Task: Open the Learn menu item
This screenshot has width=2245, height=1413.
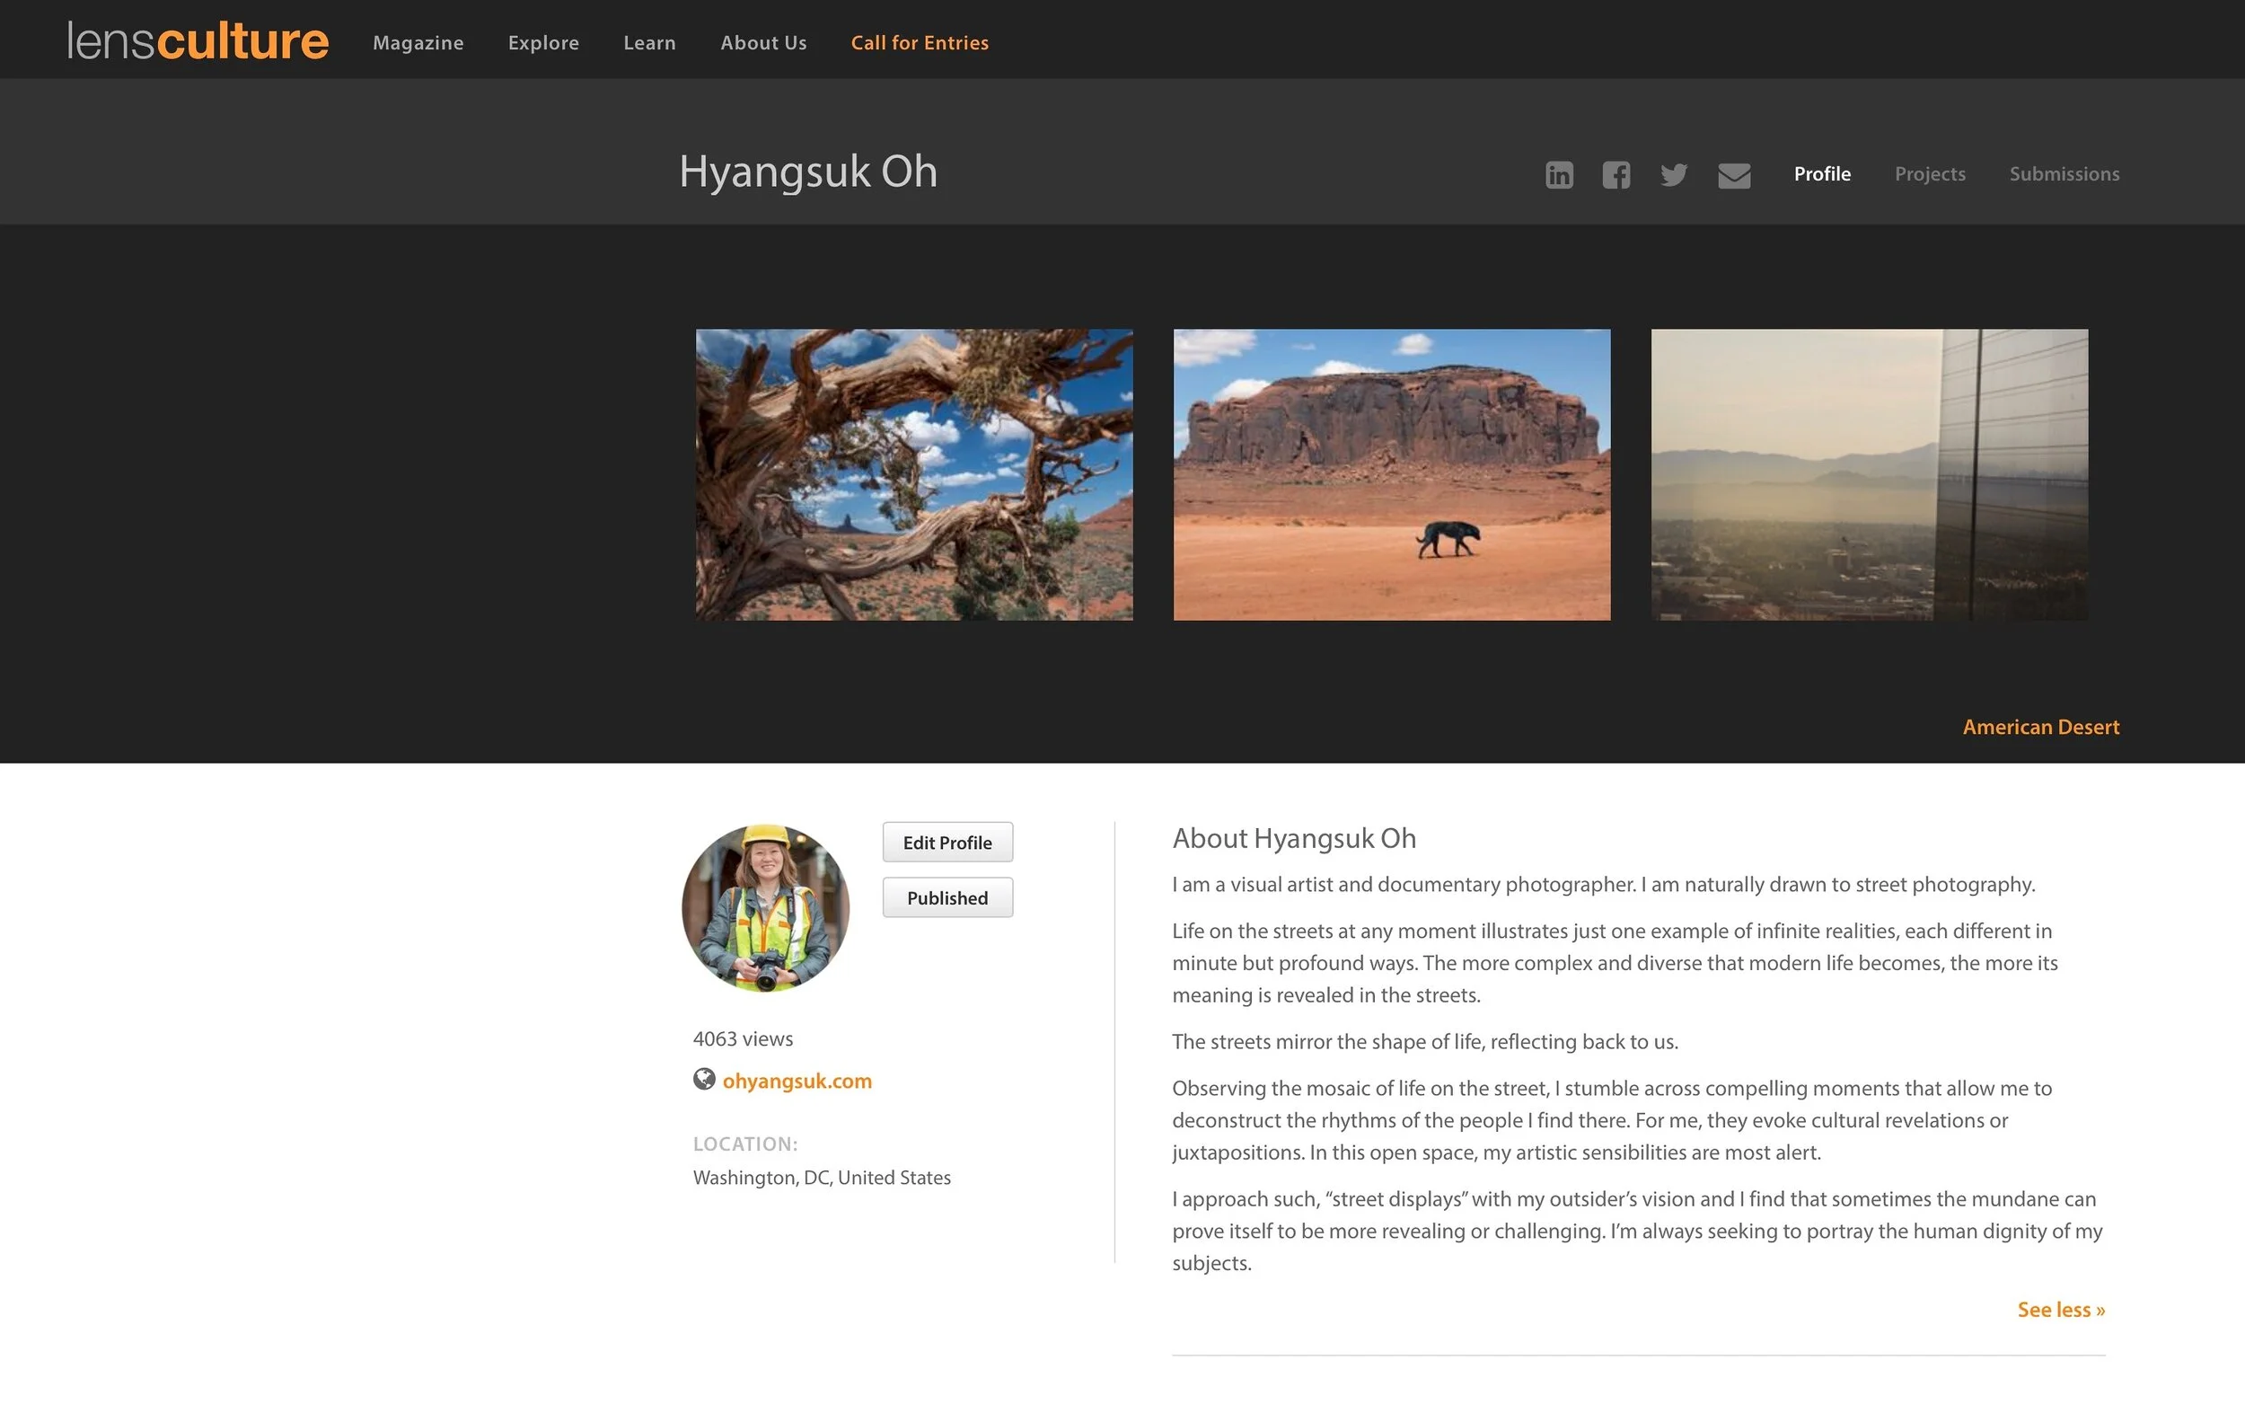Action: [649, 43]
